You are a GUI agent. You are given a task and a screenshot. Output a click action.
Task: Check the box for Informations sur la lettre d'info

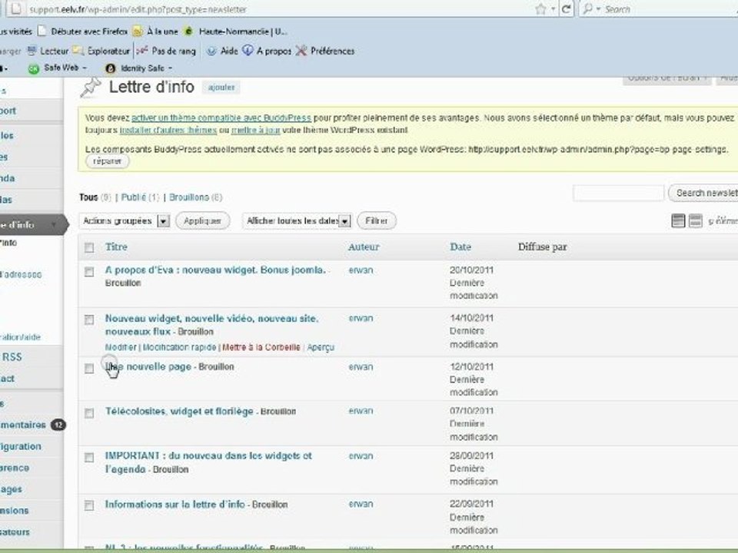[x=89, y=505]
